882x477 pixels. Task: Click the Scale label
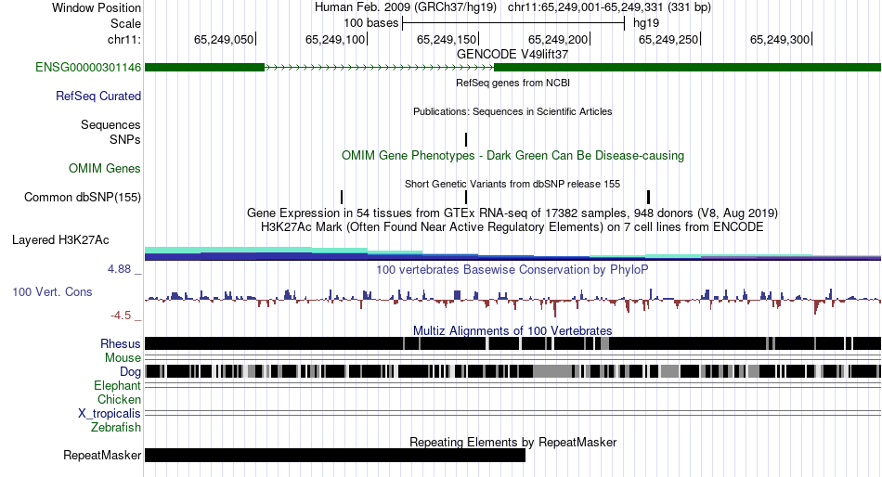125,23
